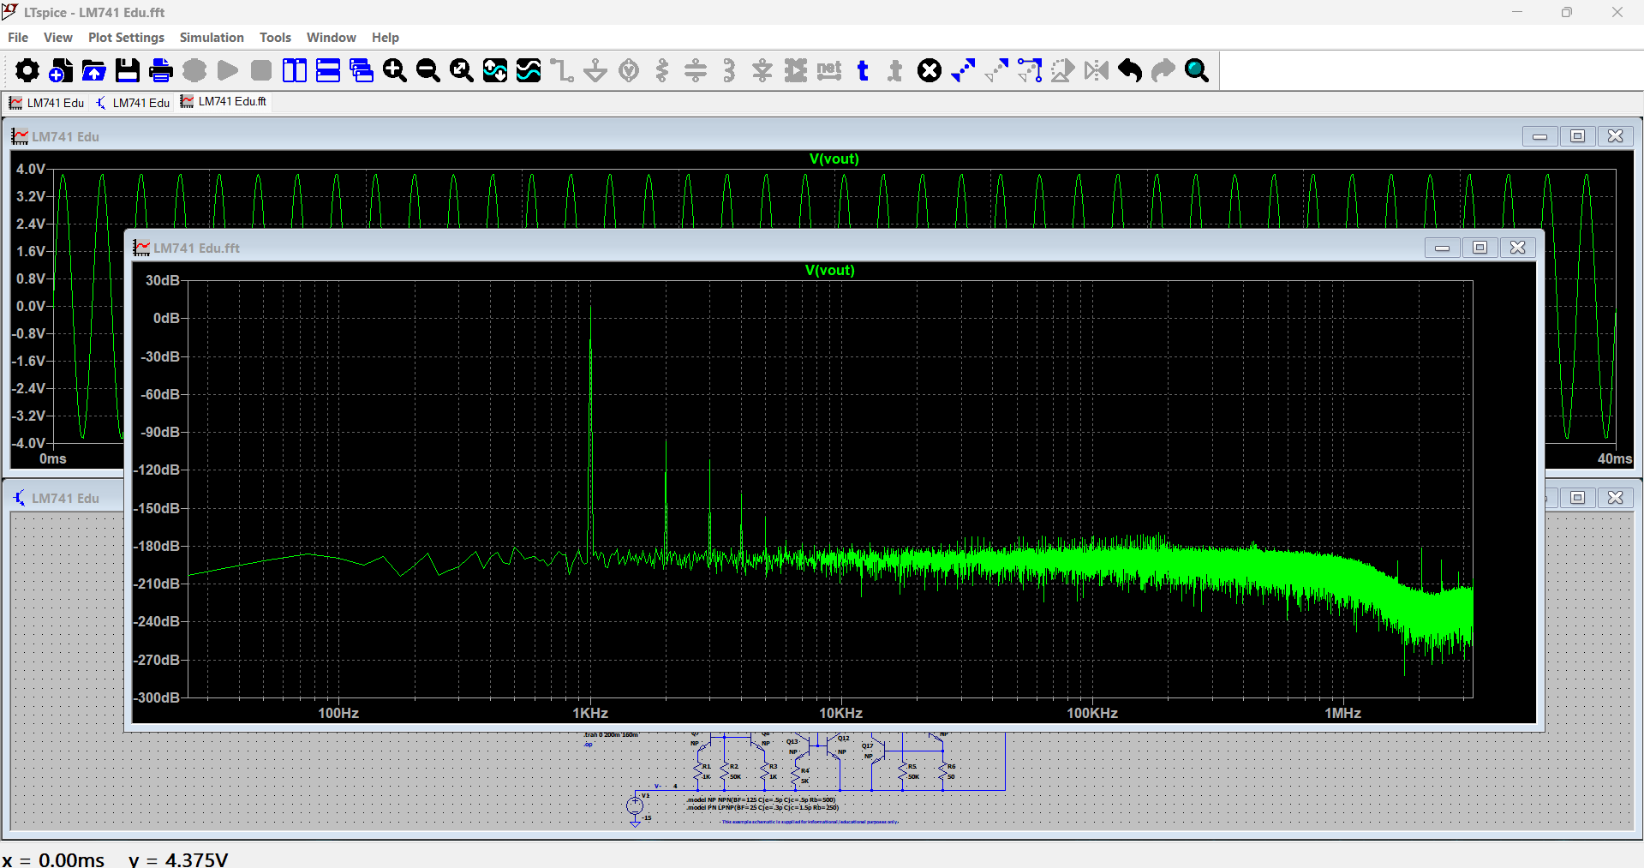Click the 4.0V axis label in waveform
Viewport: 1644px width, 868px height.
[x=31, y=170]
